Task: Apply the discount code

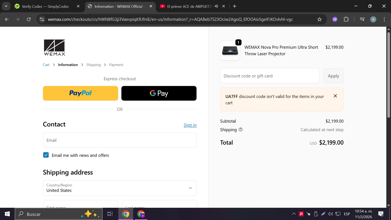Action: 333,76
